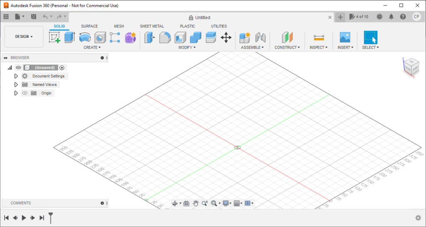Click the timeline marker handle

coord(51,216)
